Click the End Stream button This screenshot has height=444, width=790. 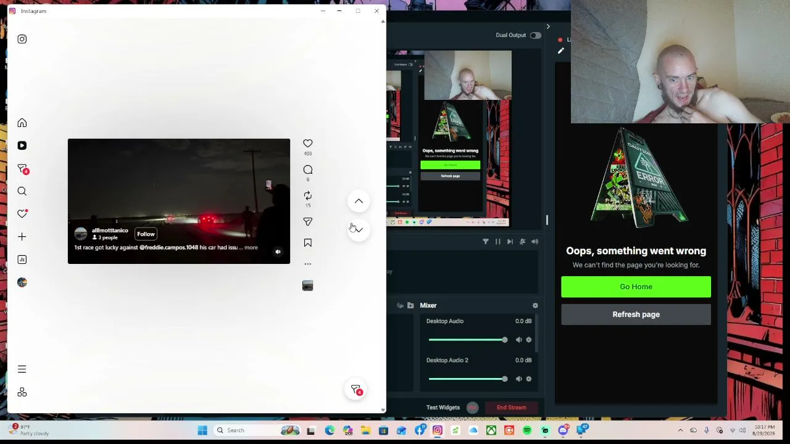tap(512, 408)
